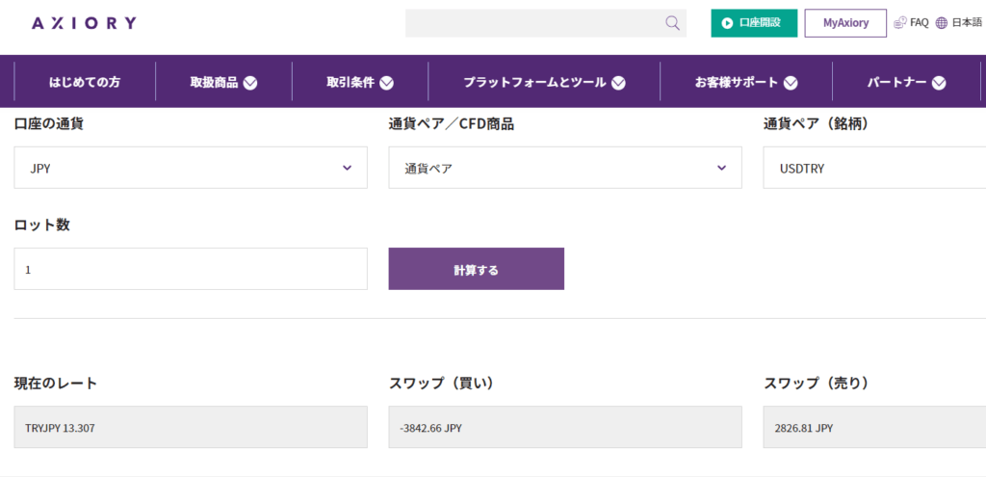Click play icon in 口座開設 button

(727, 23)
